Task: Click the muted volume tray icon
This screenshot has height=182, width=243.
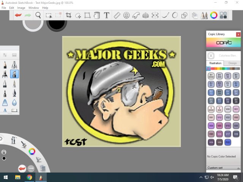Action: tap(212, 177)
